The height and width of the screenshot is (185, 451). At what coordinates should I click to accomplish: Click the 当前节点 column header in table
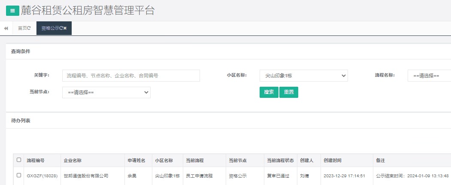238,161
